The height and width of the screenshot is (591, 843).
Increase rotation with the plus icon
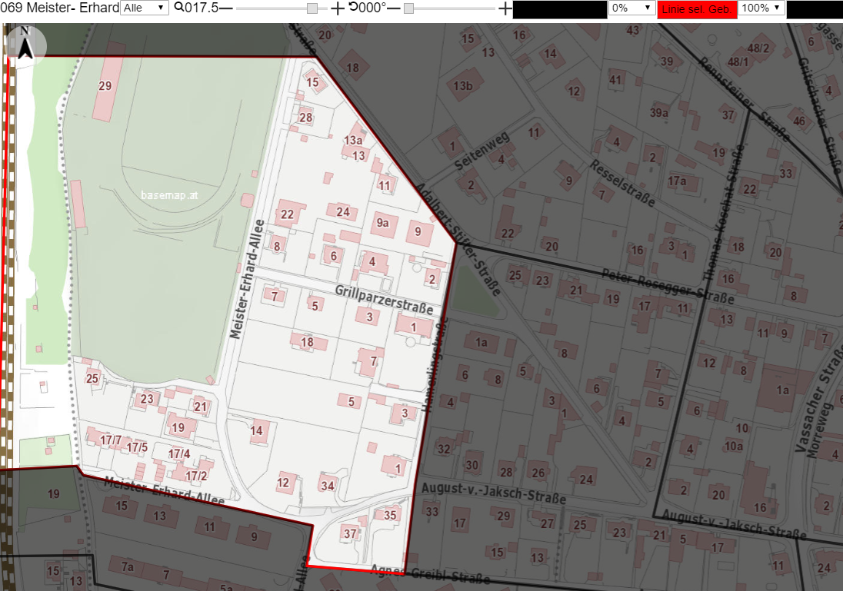(505, 8)
